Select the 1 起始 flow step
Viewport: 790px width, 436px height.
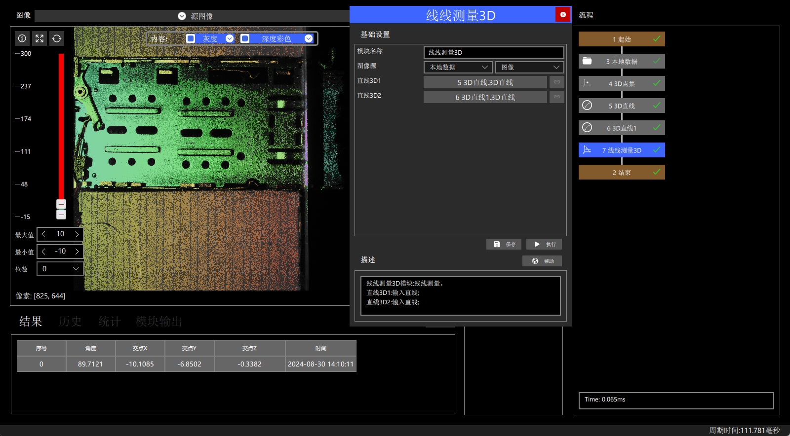pos(622,39)
